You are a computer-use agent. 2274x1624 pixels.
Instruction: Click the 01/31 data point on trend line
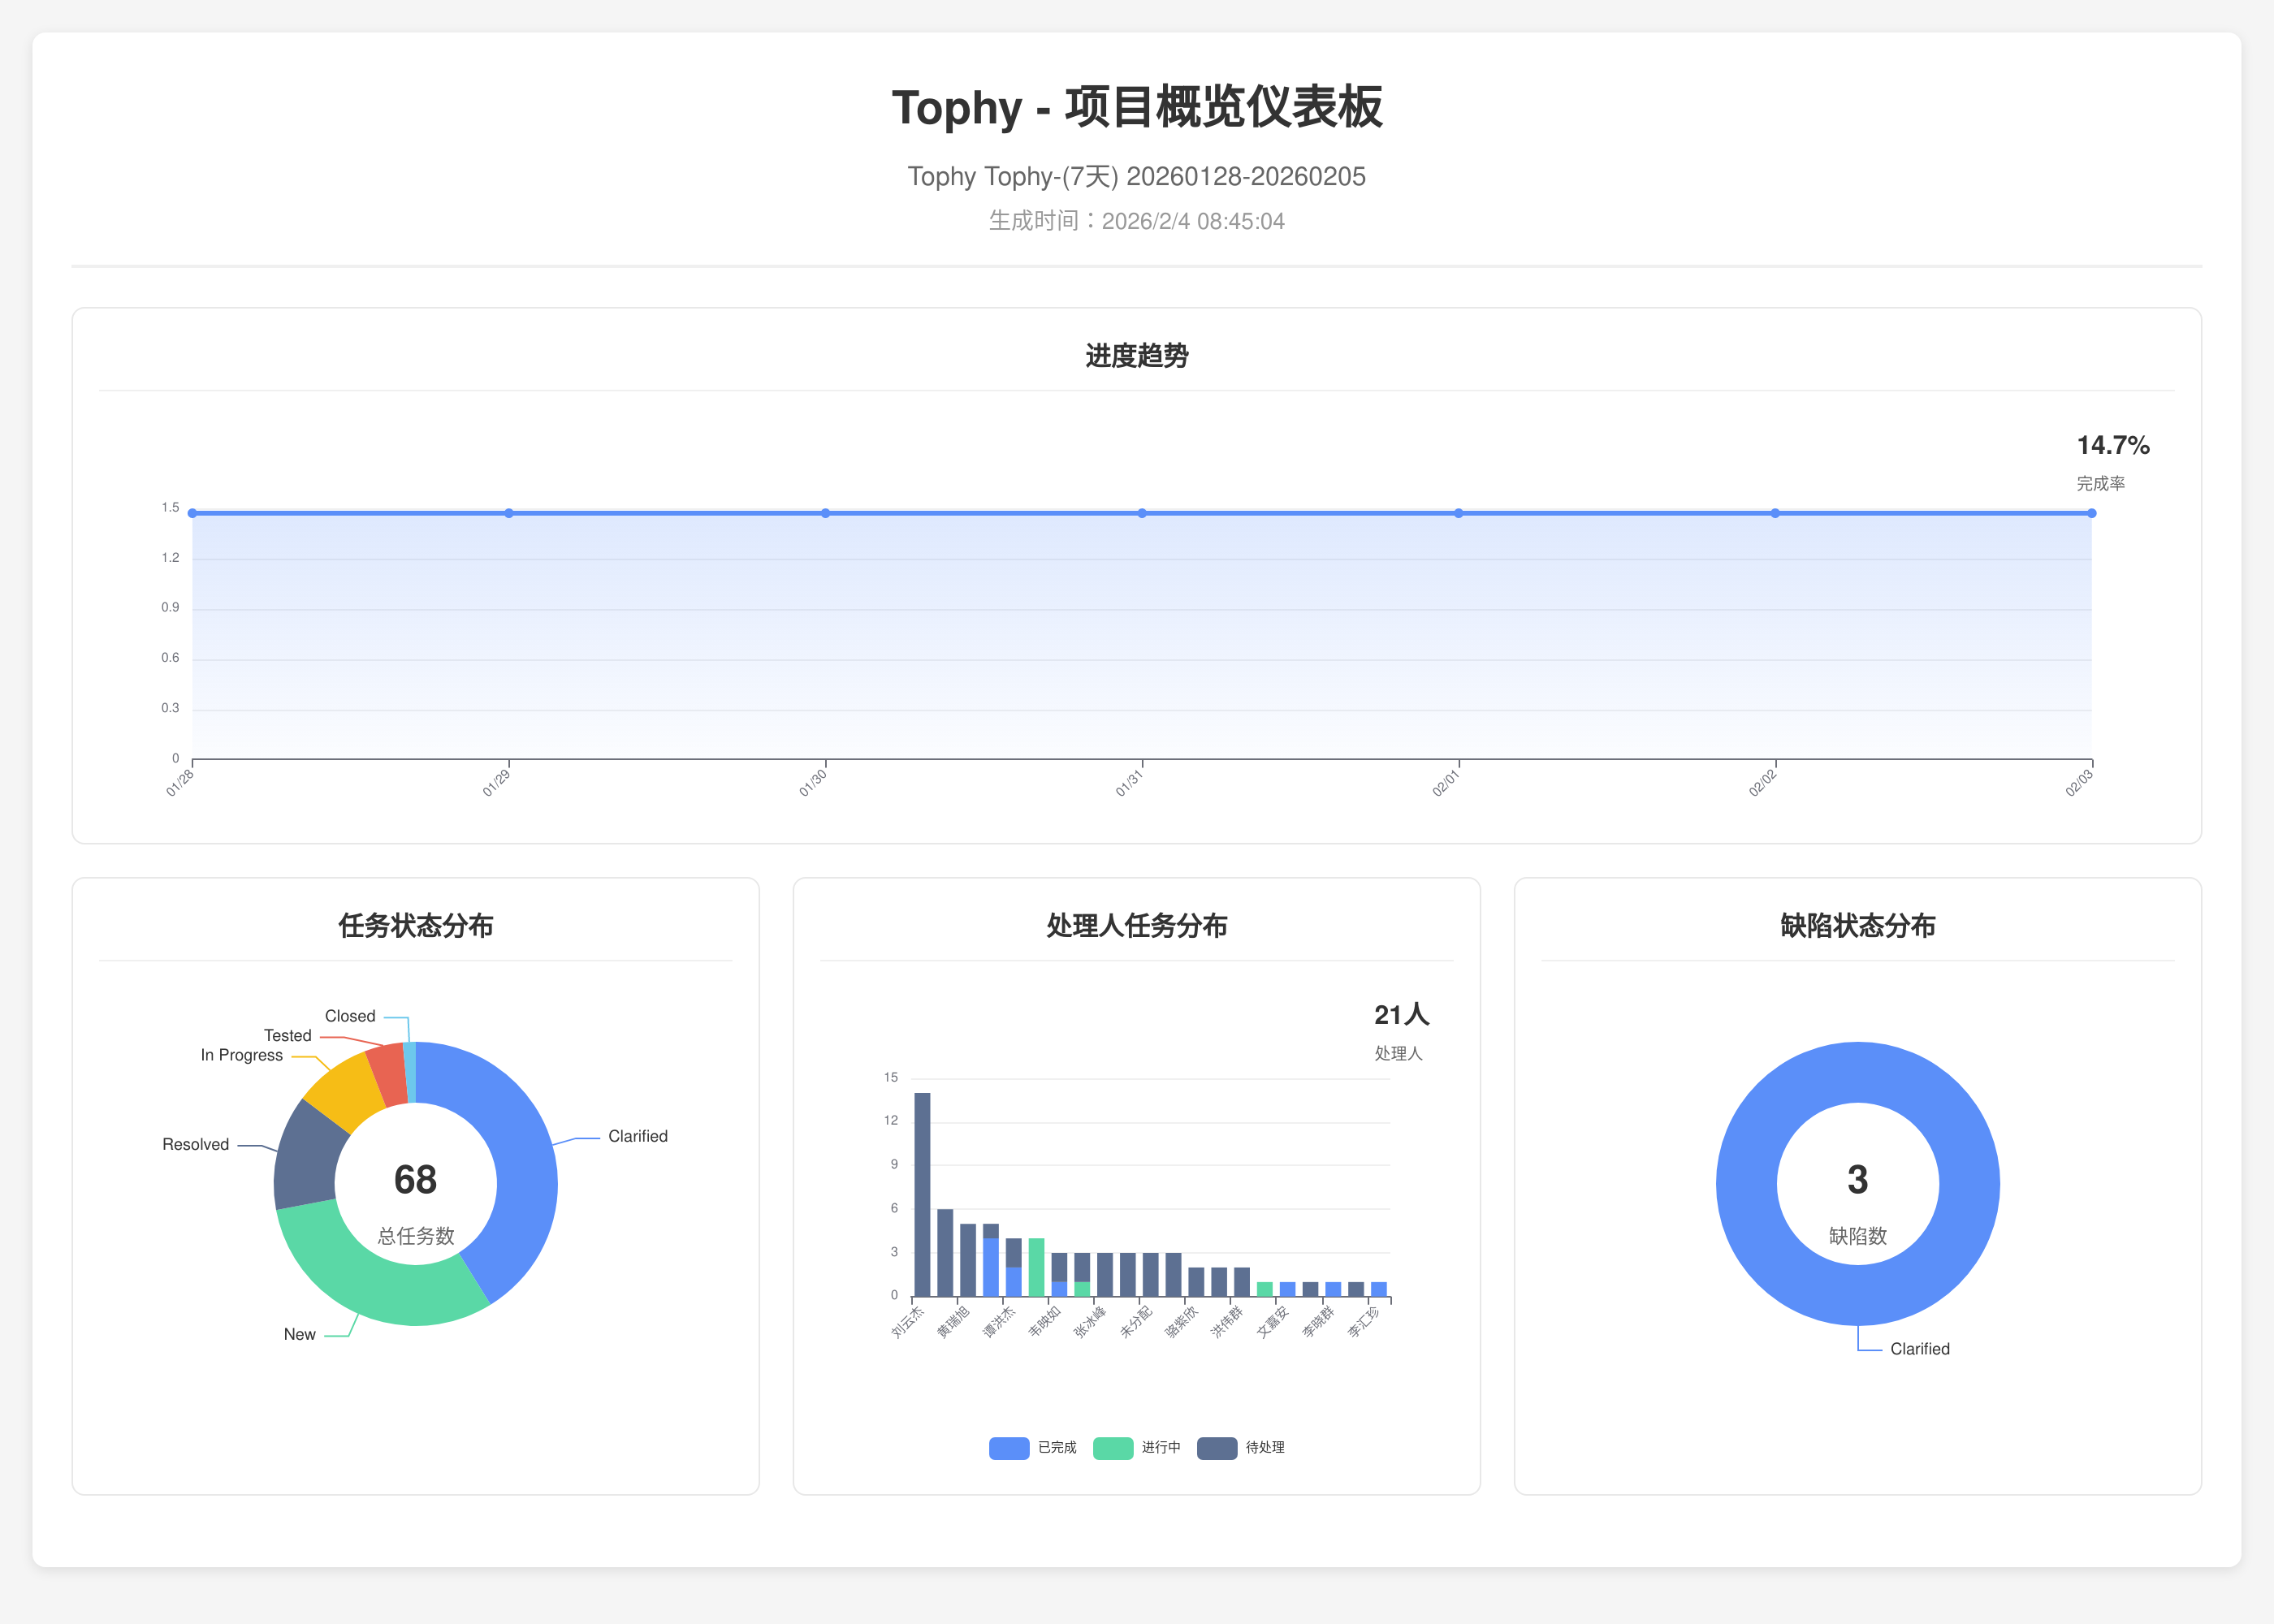click(1142, 513)
